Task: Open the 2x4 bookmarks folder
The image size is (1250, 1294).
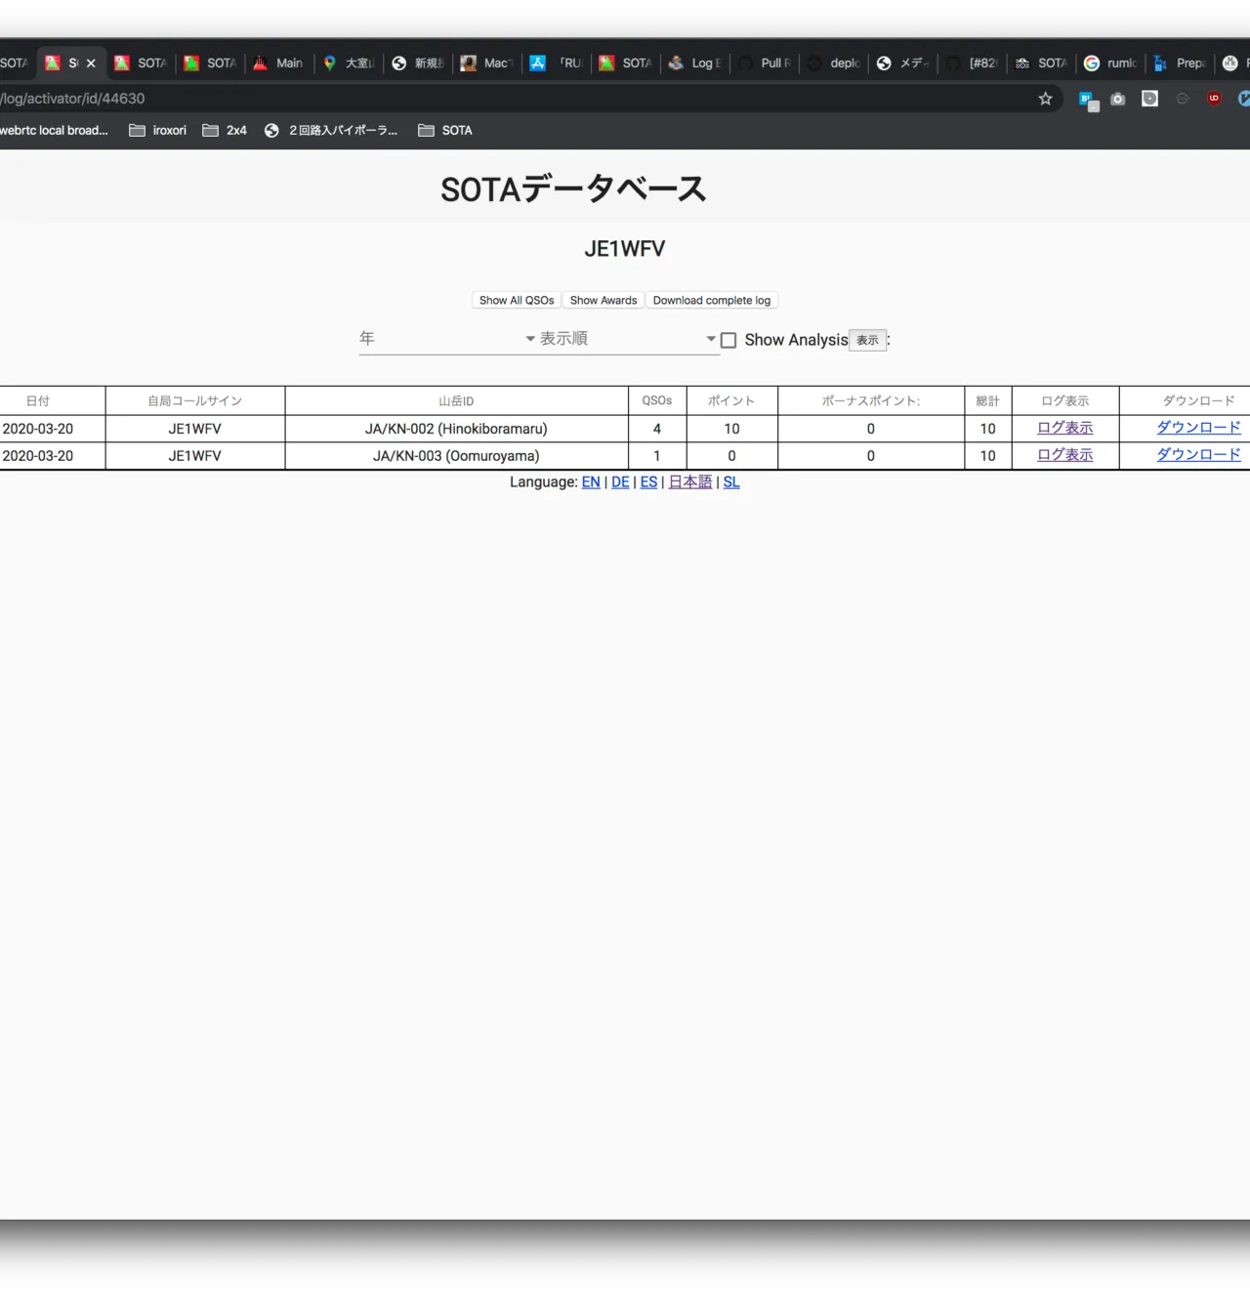Action: coord(225,130)
